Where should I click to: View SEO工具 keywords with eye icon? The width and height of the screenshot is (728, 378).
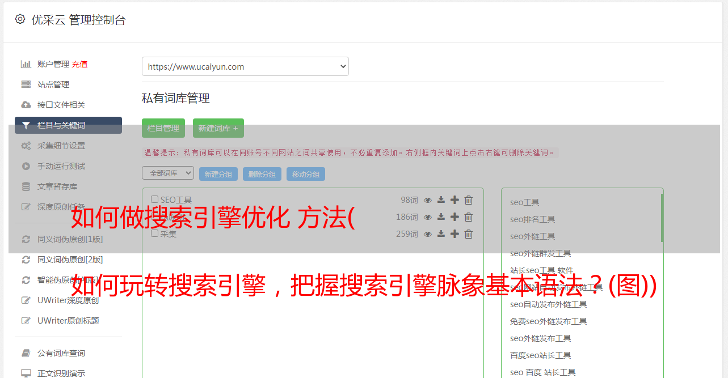pyautogui.click(x=428, y=200)
